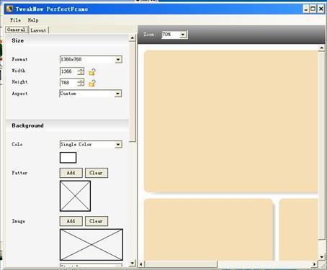Click the left panel scroll-up arrow
This screenshot has width=327, height=270.
[x=133, y=38]
